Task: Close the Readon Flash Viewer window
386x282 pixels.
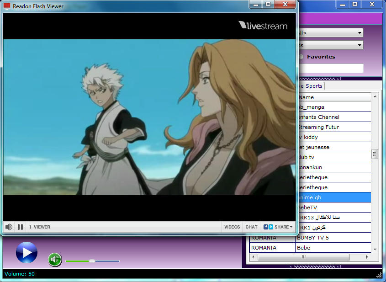Action: point(285,4)
